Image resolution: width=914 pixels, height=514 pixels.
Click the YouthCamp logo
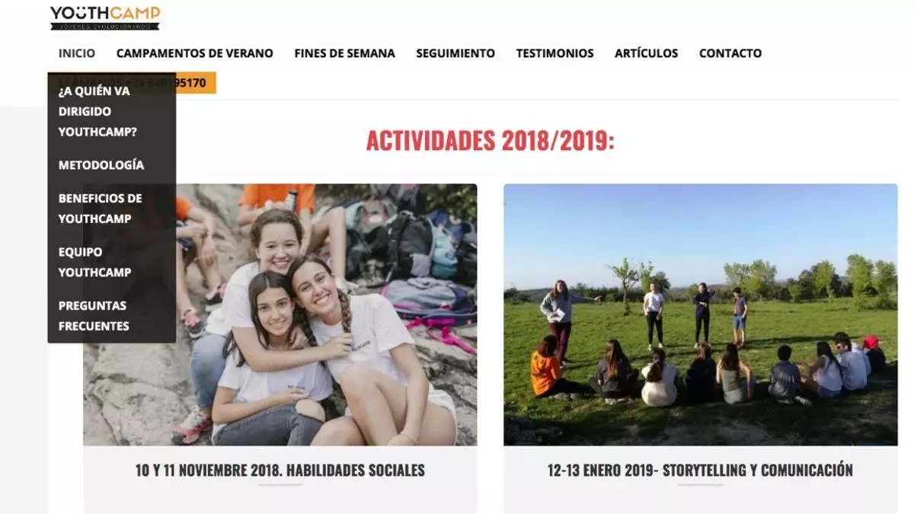(105, 17)
